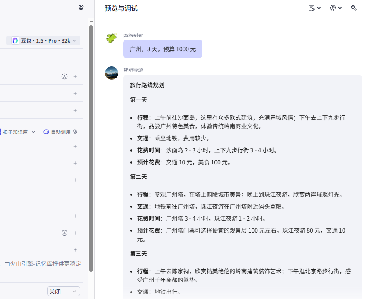Open the 关闭 dropdown at bottom left
Image resolution: width=369 pixels, height=299 pixels.
[63, 291]
